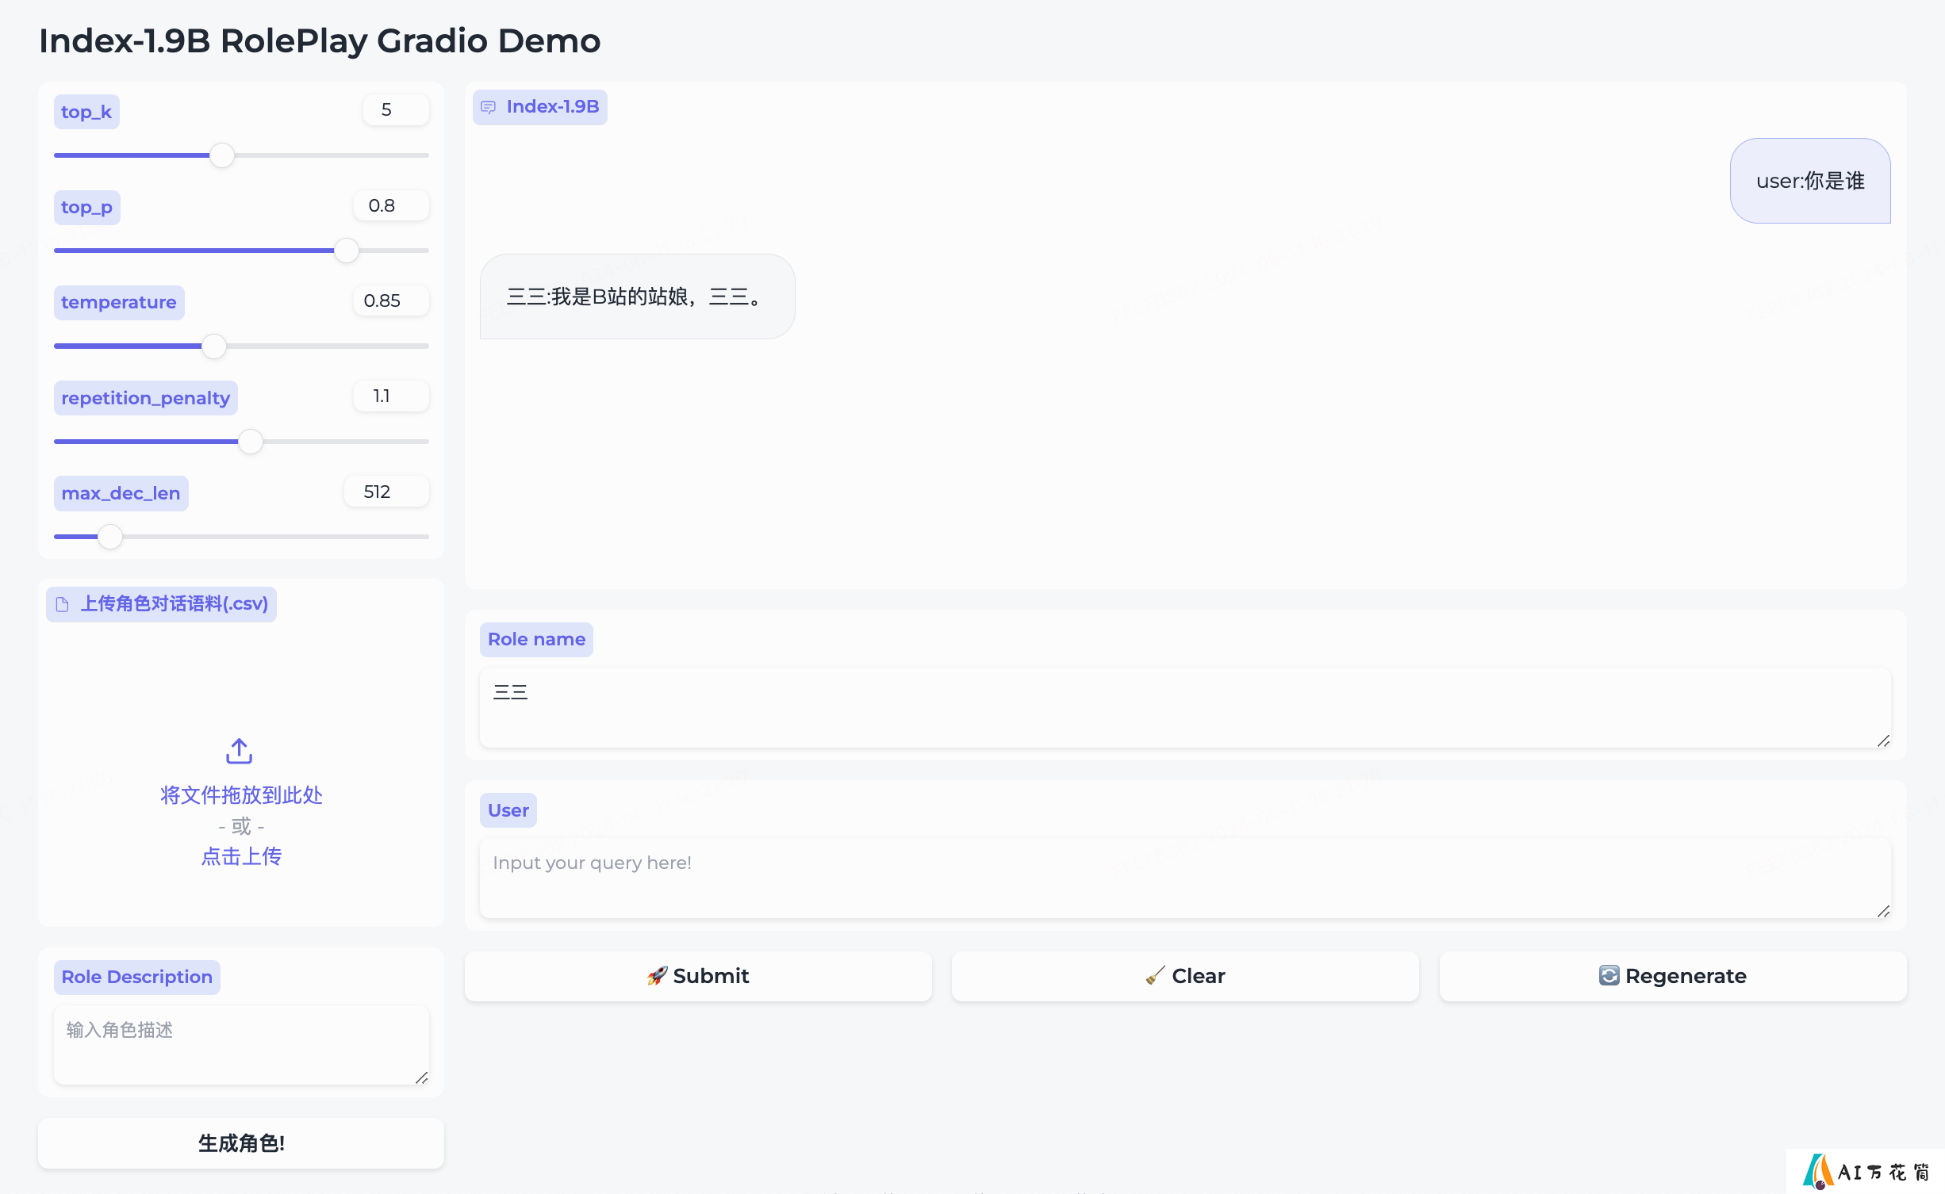
Task: Click the repetition_penalty label
Action: (x=146, y=398)
